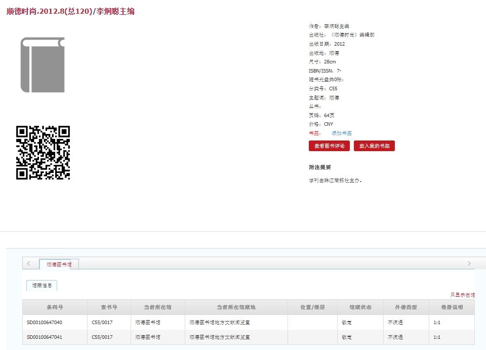Click call number C55/0017 in SD00100647041 row
Screen dimensions: 486x350
pos(102,337)
